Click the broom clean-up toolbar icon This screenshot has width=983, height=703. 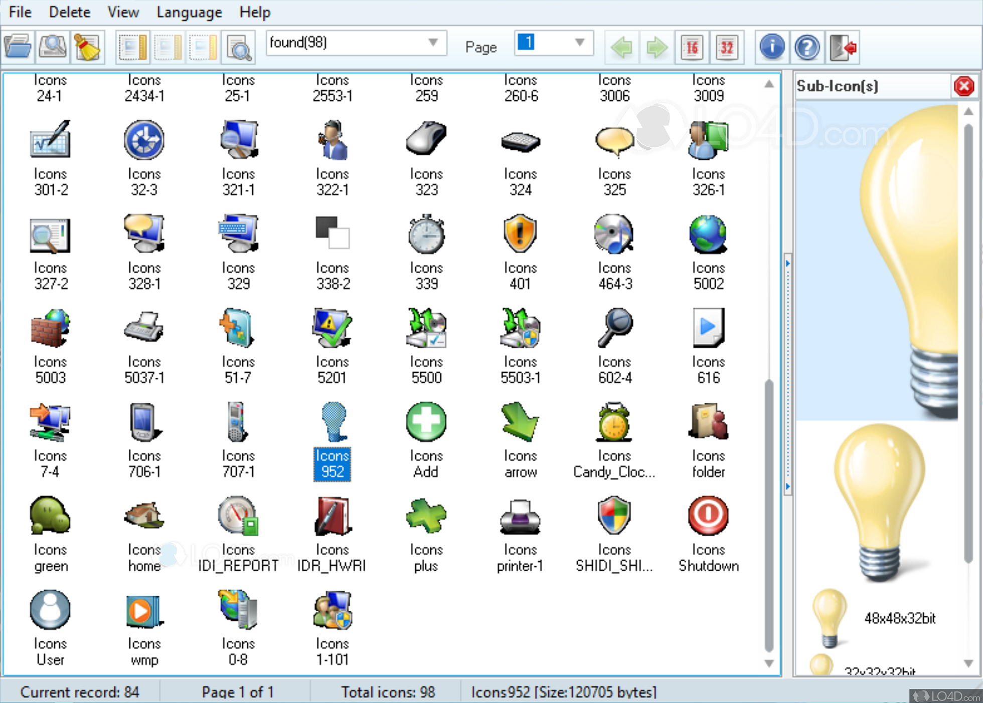(88, 47)
